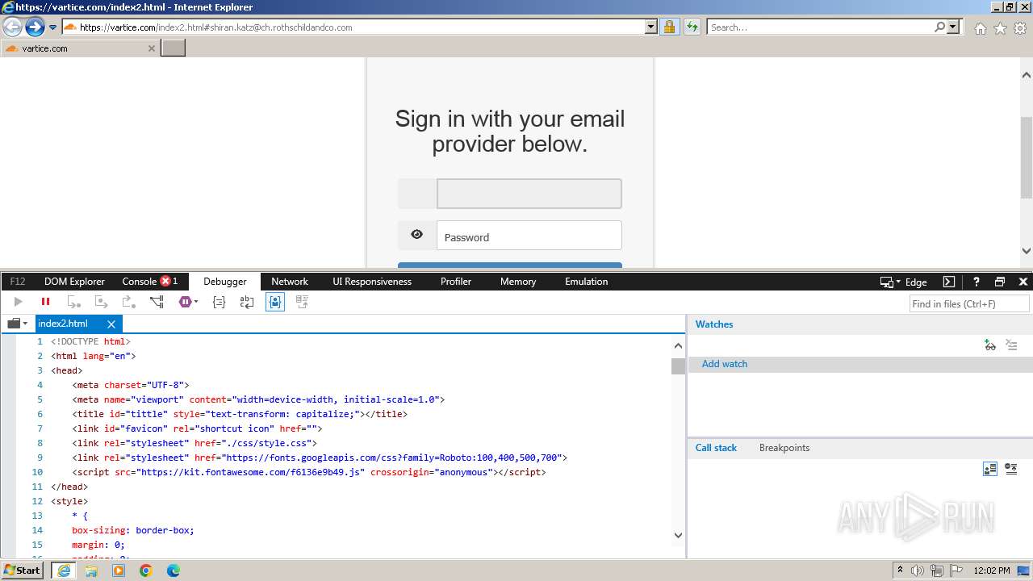Click the Home icon
Screen dimensions: 1033x581
[980, 28]
